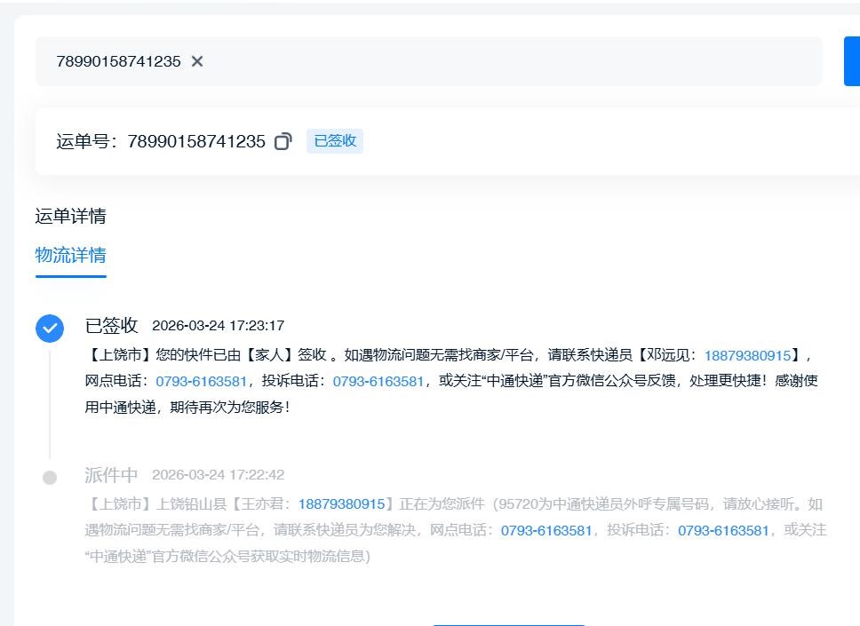Viewport: 860px width, 626px height.
Task: Click the gray timeline dot beside 派件中
Action: pyautogui.click(x=50, y=478)
